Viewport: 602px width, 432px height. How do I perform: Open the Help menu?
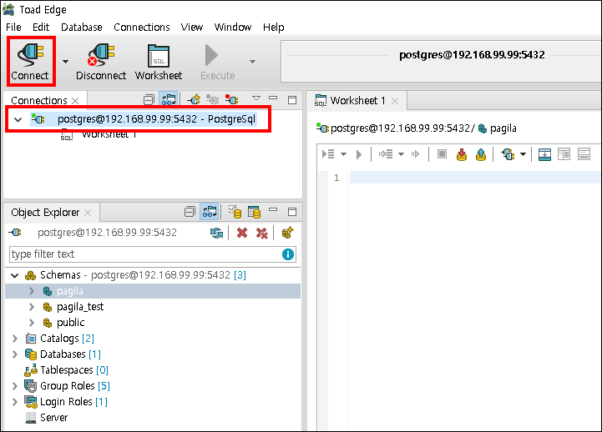tap(273, 28)
